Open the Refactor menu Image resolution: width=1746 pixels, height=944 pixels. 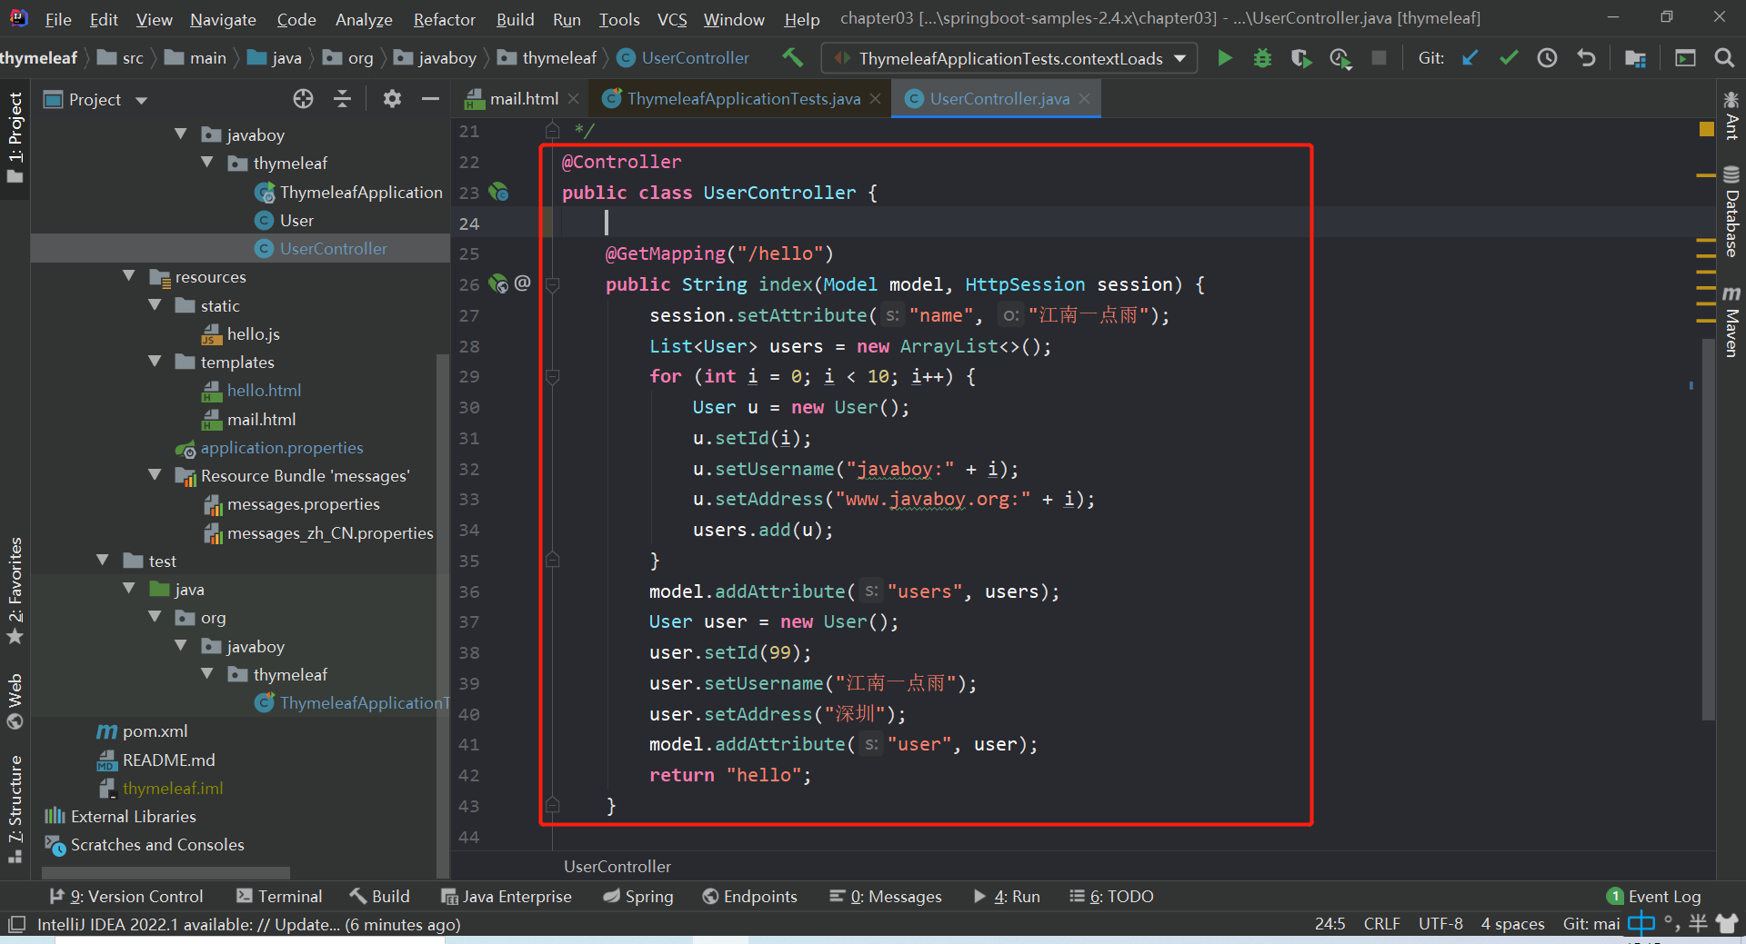pyautogui.click(x=444, y=19)
